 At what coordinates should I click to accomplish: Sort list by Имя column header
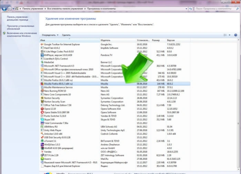[x=69, y=40]
